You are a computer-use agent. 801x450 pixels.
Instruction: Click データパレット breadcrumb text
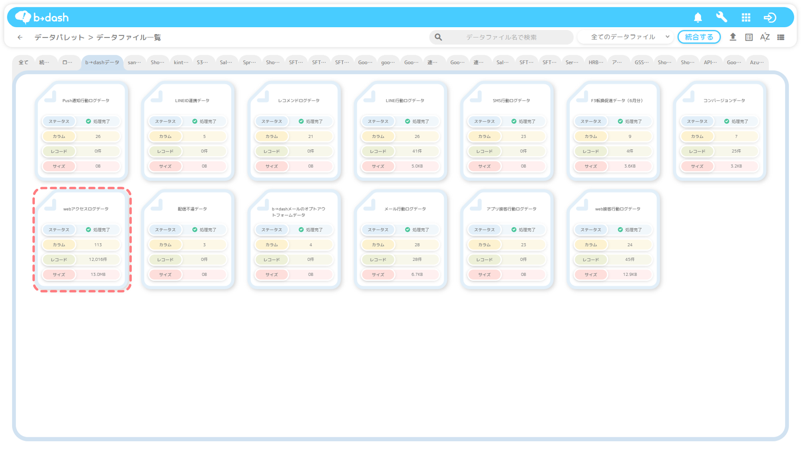coord(59,37)
